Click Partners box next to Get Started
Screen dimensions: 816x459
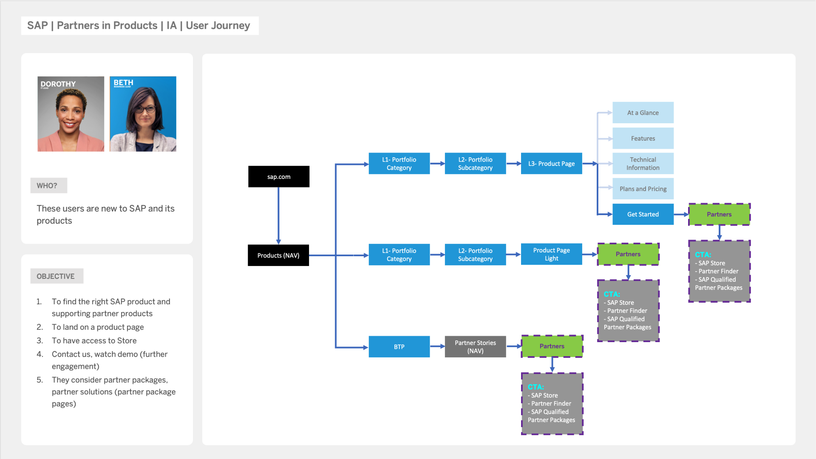pyautogui.click(x=719, y=214)
